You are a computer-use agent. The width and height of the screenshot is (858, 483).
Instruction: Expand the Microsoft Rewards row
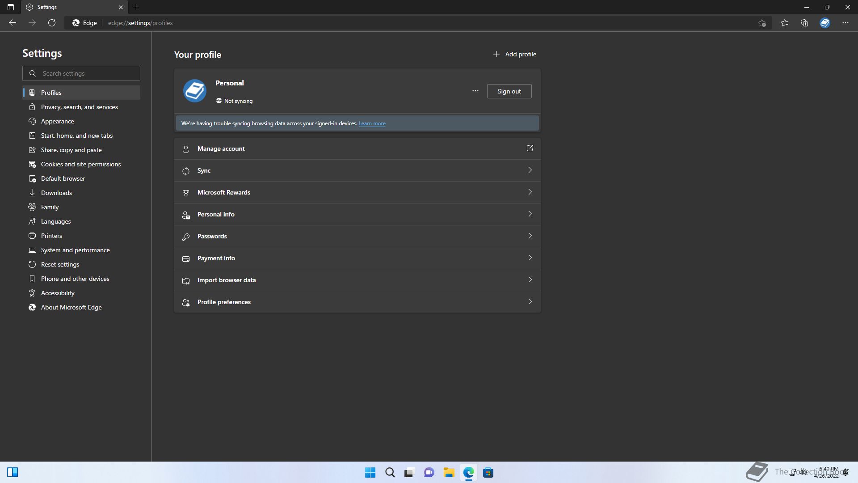point(357,192)
